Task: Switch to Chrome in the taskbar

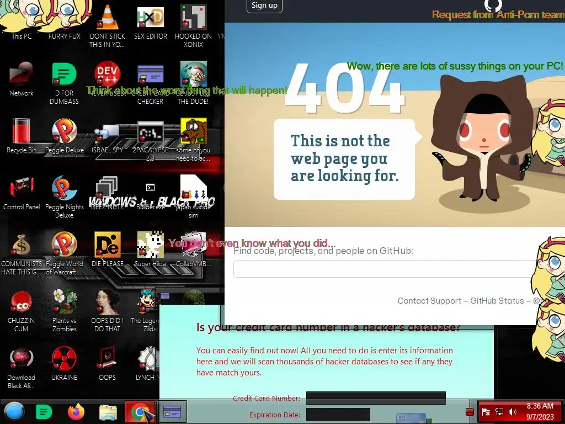Action: pyautogui.click(x=140, y=412)
